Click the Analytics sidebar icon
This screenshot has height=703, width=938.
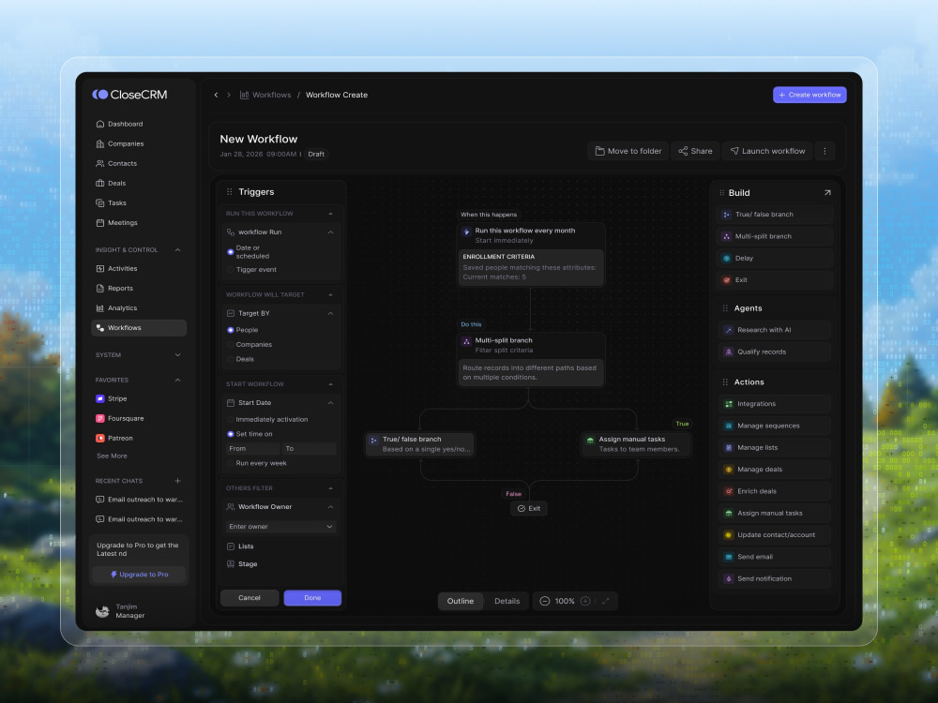click(x=100, y=307)
